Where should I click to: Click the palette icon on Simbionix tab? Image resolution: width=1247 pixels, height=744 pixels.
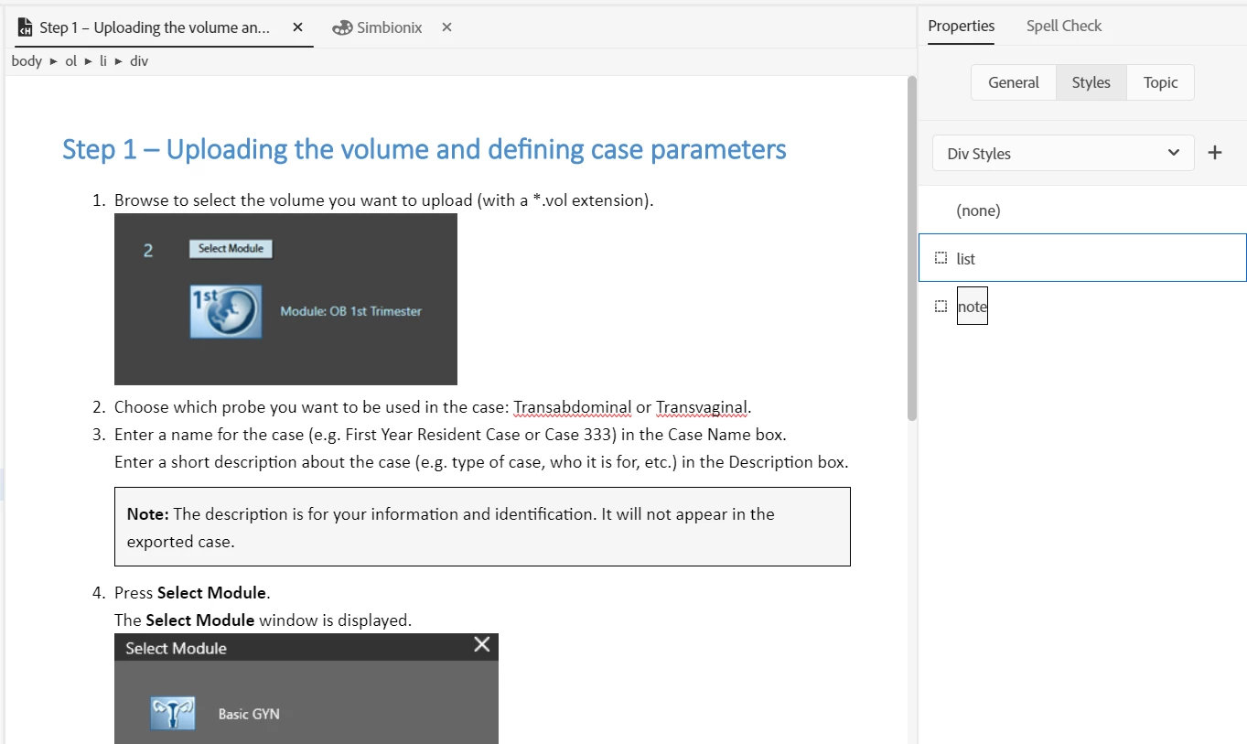click(x=342, y=27)
